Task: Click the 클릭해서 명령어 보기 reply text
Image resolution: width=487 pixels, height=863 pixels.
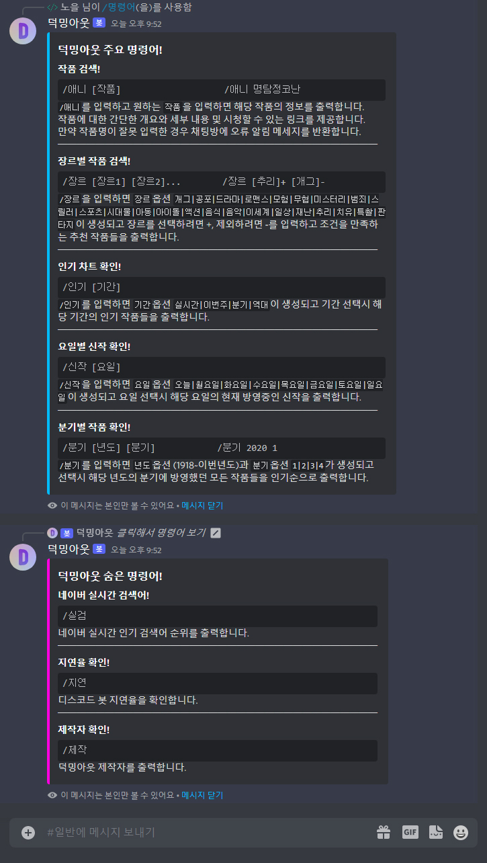Action: point(161,533)
